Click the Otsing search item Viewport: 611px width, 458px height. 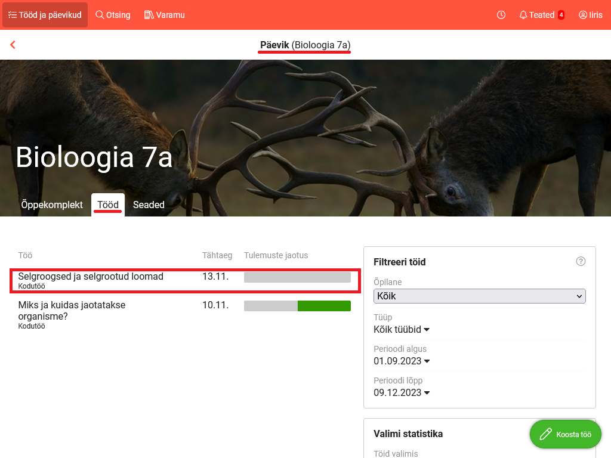click(x=113, y=15)
